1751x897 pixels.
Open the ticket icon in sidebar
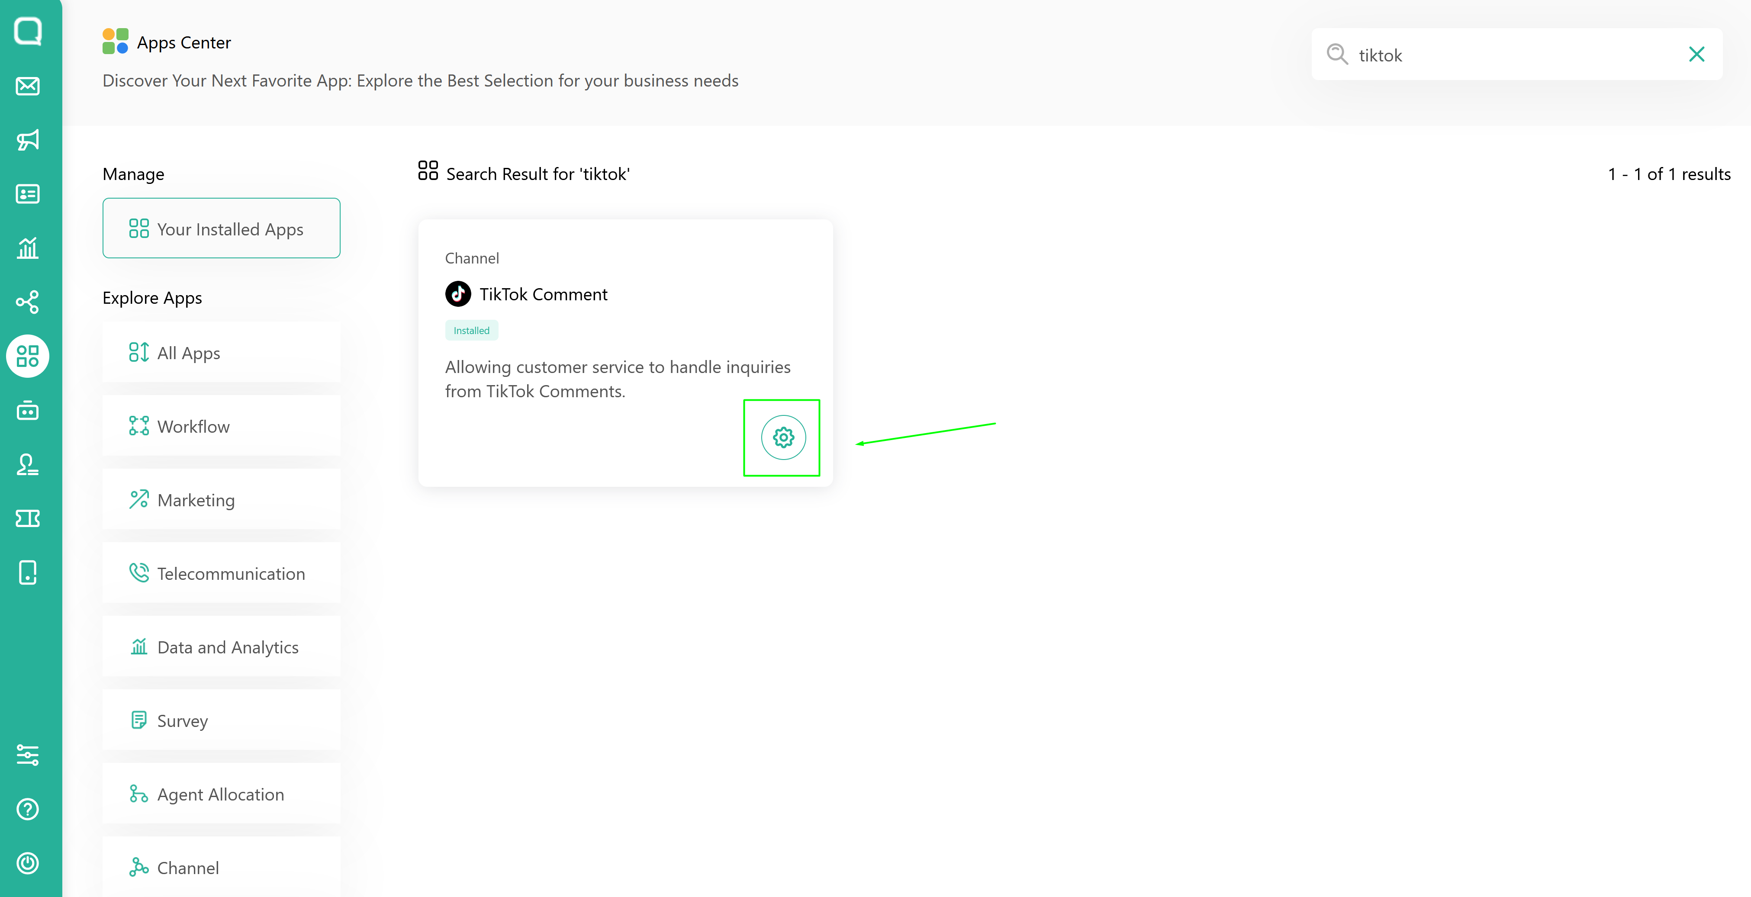[x=28, y=518]
